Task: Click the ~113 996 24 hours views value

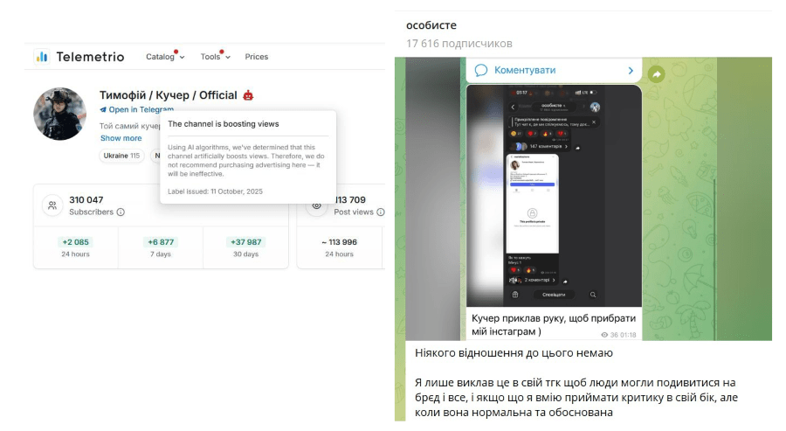Action: point(340,242)
